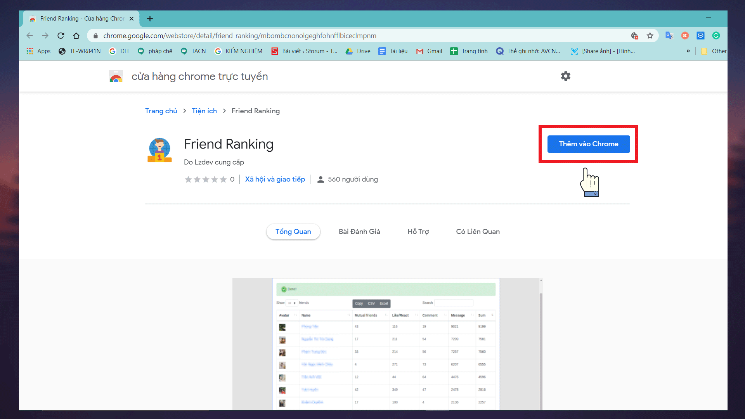Click the browser back arrow
Image resolution: width=745 pixels, height=419 pixels.
pos(30,36)
